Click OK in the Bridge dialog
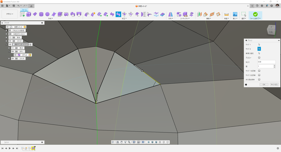 (x=264, y=85)
